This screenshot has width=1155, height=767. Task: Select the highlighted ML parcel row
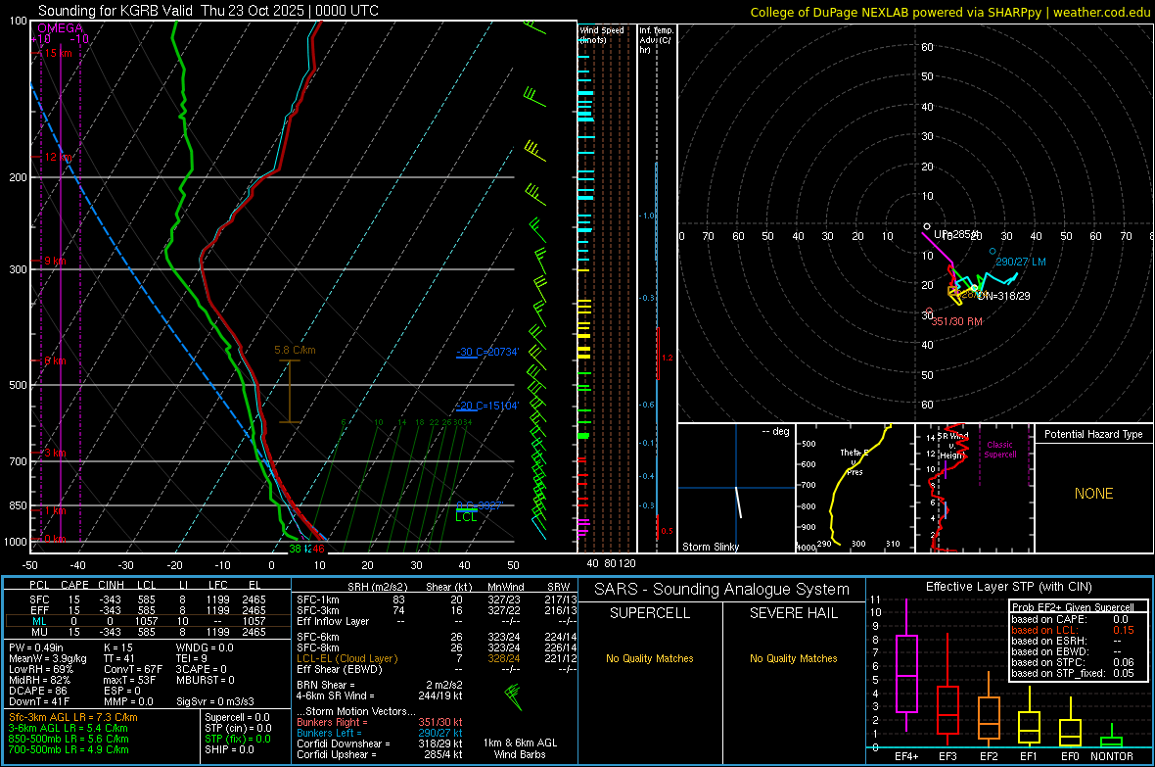[147, 621]
